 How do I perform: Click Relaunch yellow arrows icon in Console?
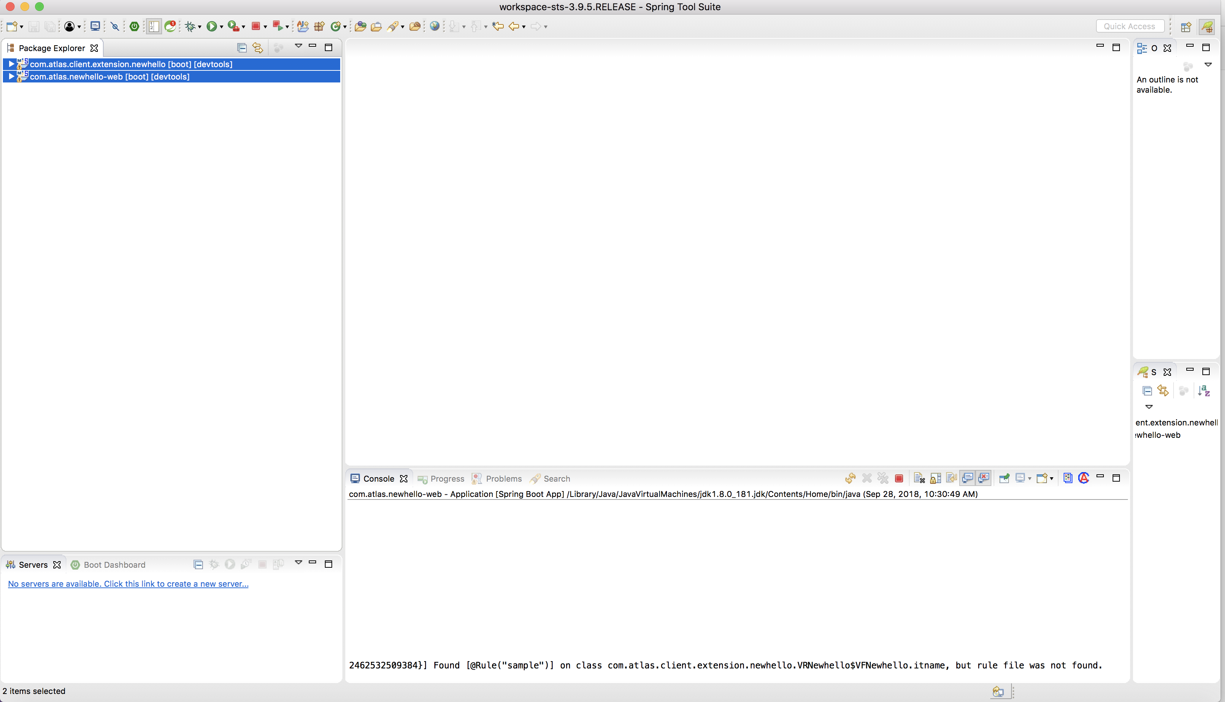tap(850, 478)
